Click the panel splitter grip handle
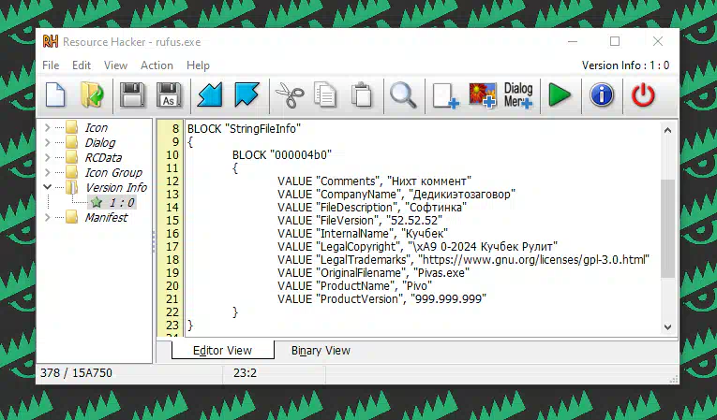Viewport: 717px width, 420px height. tap(154, 240)
